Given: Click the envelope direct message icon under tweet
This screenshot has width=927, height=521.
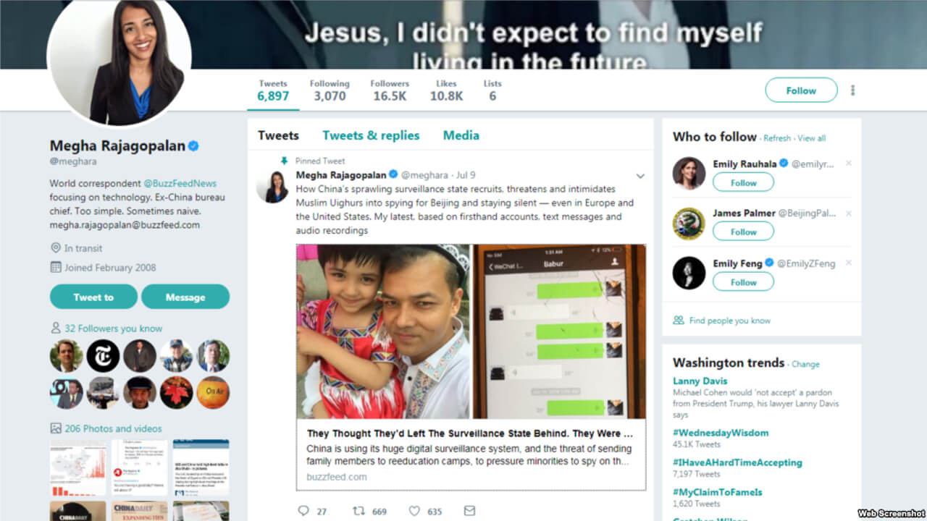Looking at the screenshot, I should tap(469, 511).
